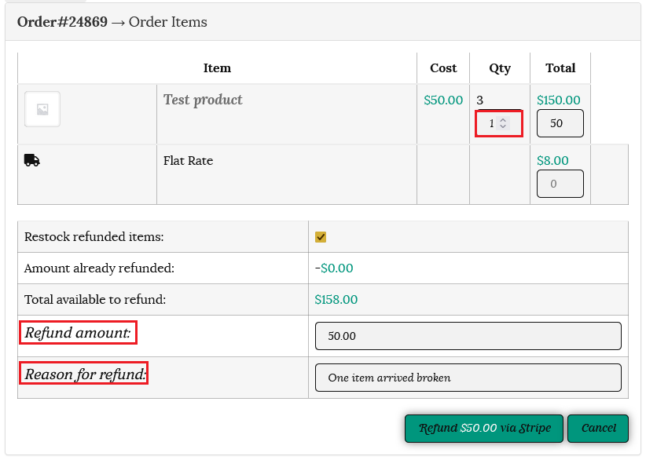Click the Order#24869 header title

(62, 22)
